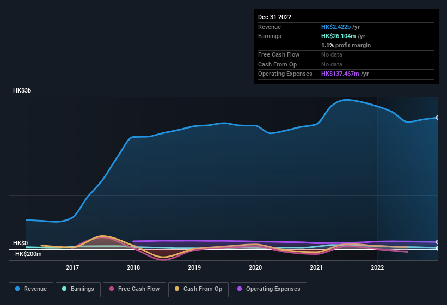Toggle the Operating Expenses legend button
The width and height of the screenshot is (447, 305).
click(269, 289)
